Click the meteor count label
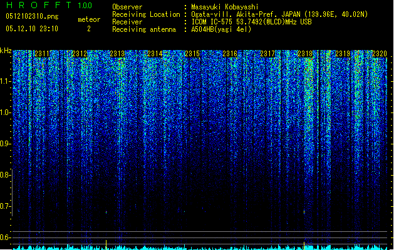The width and height of the screenshot is (394, 250). [x=89, y=19]
